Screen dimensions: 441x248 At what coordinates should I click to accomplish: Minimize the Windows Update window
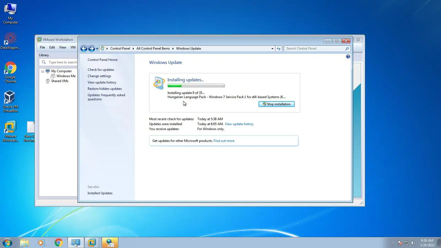click(x=328, y=41)
